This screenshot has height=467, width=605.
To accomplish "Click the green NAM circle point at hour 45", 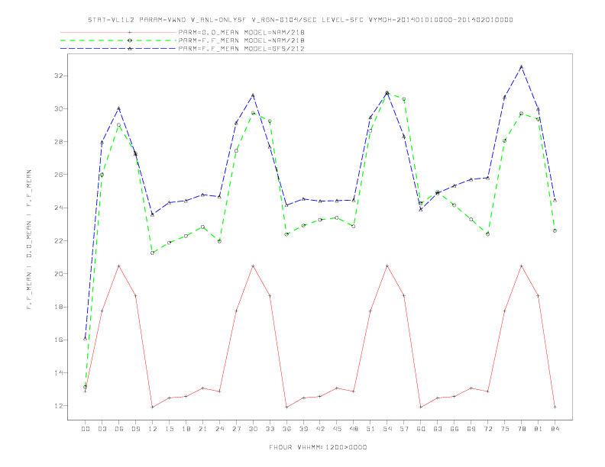I will click(x=337, y=217).
